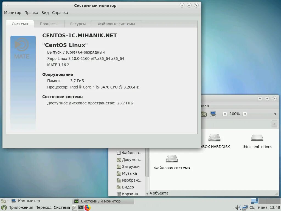The image size is (281, 211).
Task: Click the Выпуск 7 (Core) release line
Action: pyautogui.click(x=76, y=52)
